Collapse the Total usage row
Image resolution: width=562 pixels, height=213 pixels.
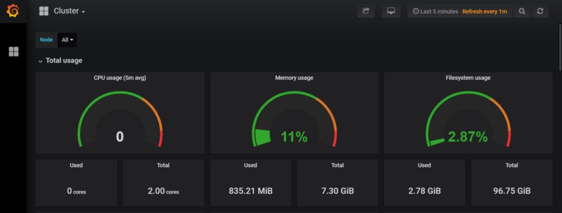pyautogui.click(x=41, y=61)
